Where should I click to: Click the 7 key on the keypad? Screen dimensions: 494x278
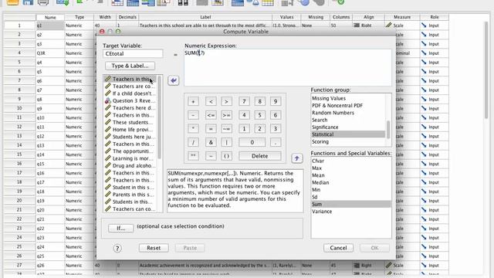tap(244, 101)
